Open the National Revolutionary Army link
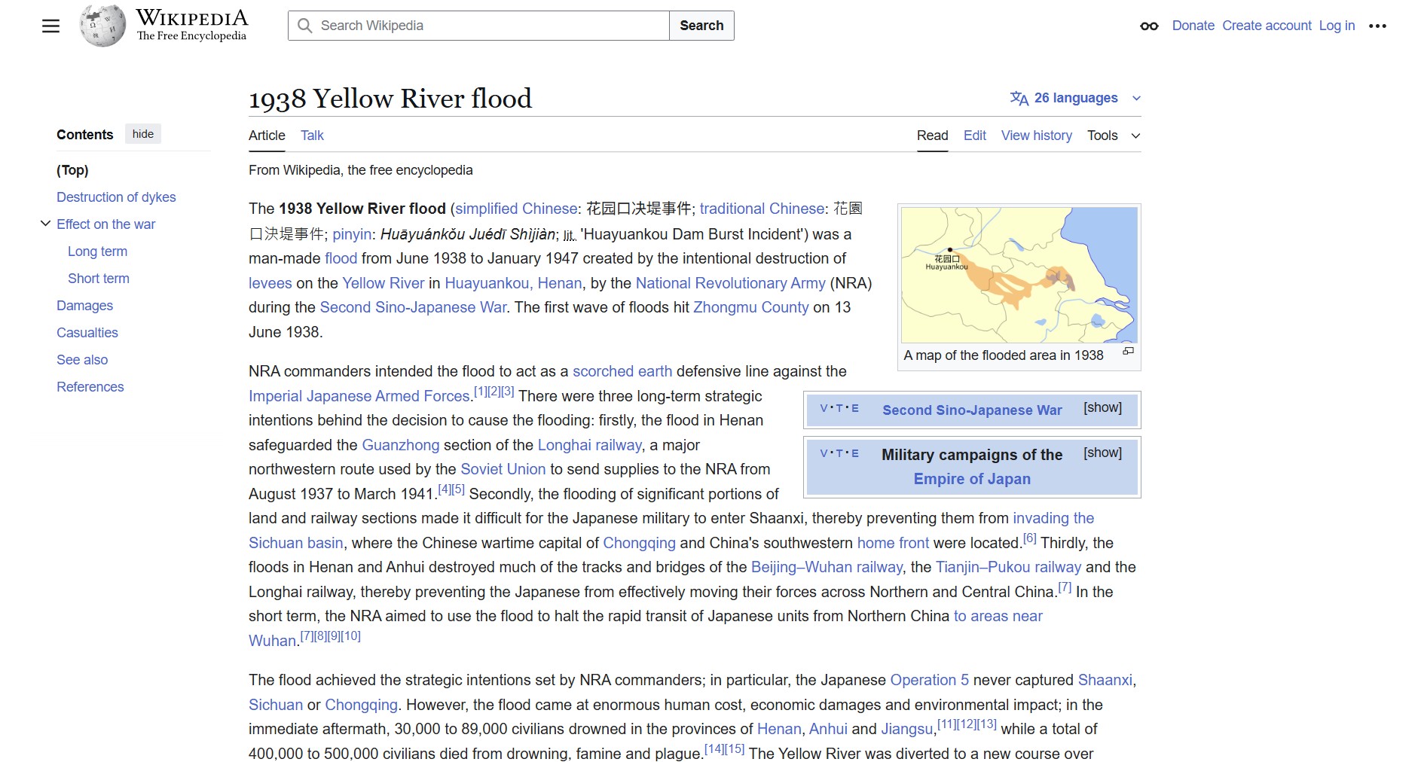The image size is (1421, 762). pos(731,283)
